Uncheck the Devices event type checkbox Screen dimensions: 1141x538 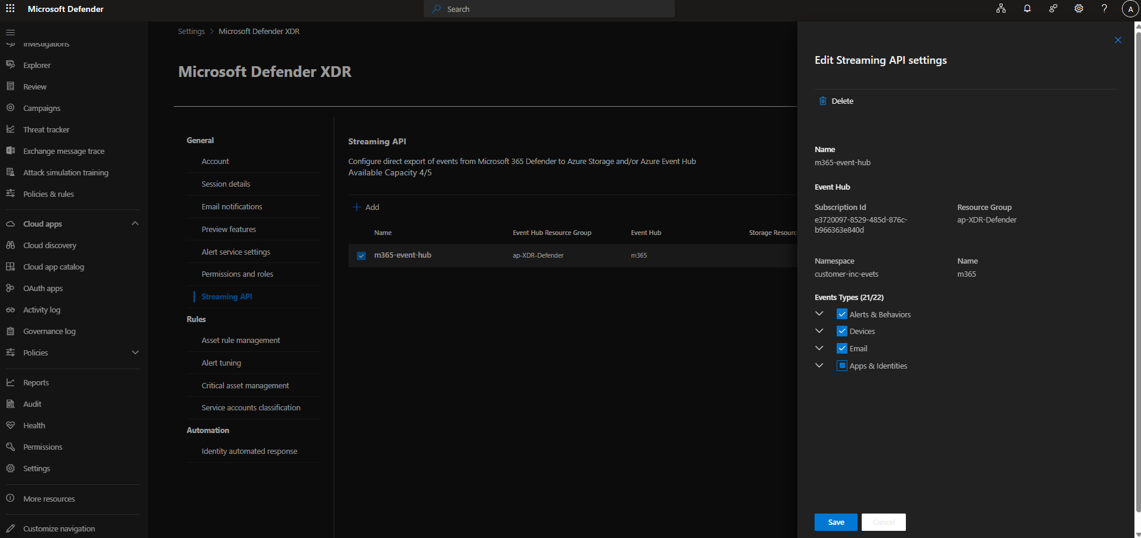842,331
